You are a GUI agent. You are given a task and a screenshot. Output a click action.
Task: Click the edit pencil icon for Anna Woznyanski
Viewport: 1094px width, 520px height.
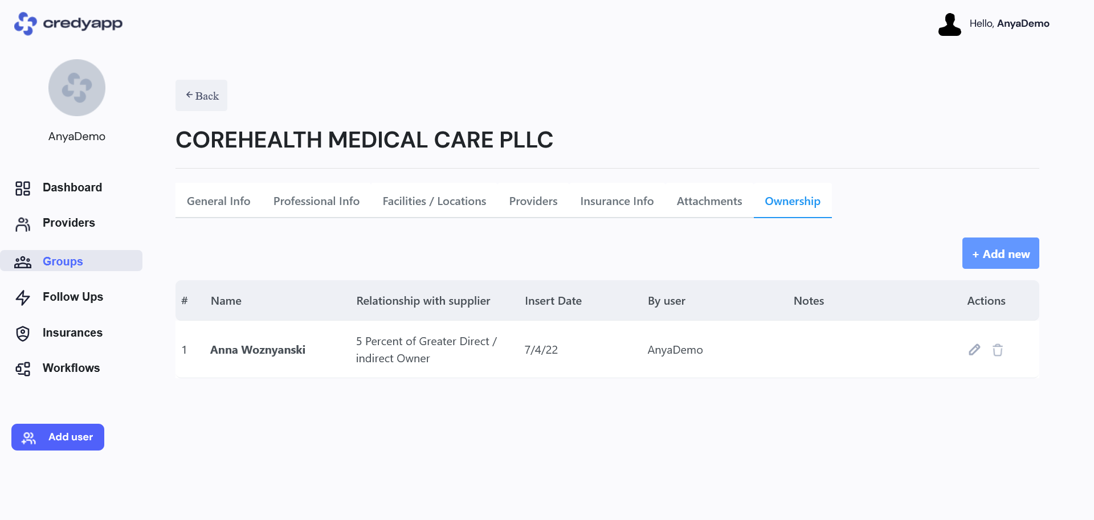tap(974, 350)
